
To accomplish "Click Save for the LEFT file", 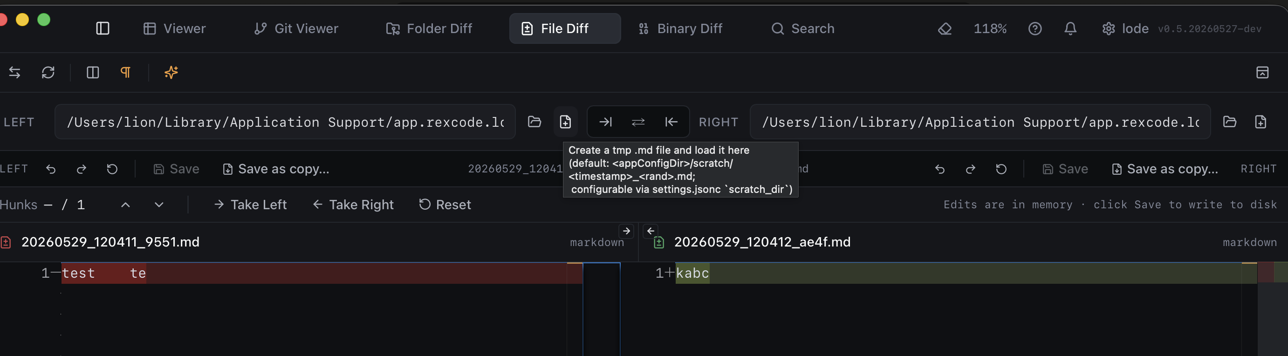I will coord(176,169).
